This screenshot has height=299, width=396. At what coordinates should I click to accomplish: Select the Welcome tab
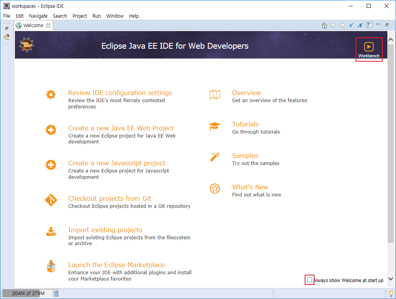click(33, 26)
